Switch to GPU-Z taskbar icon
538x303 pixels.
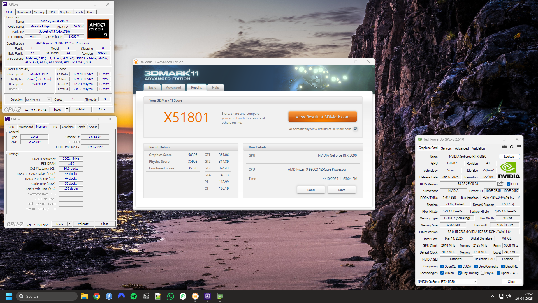(x=220, y=296)
